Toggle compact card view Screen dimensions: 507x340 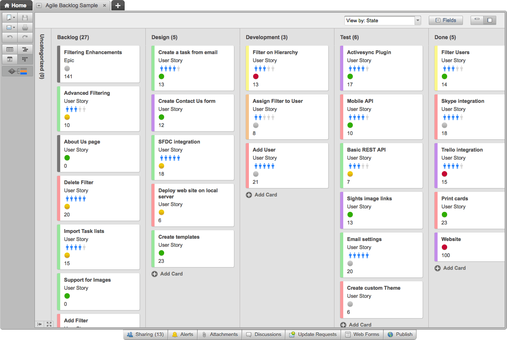(477, 20)
